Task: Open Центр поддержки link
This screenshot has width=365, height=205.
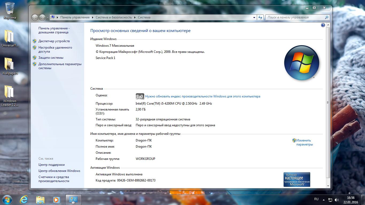Action: pyautogui.click(x=52, y=165)
